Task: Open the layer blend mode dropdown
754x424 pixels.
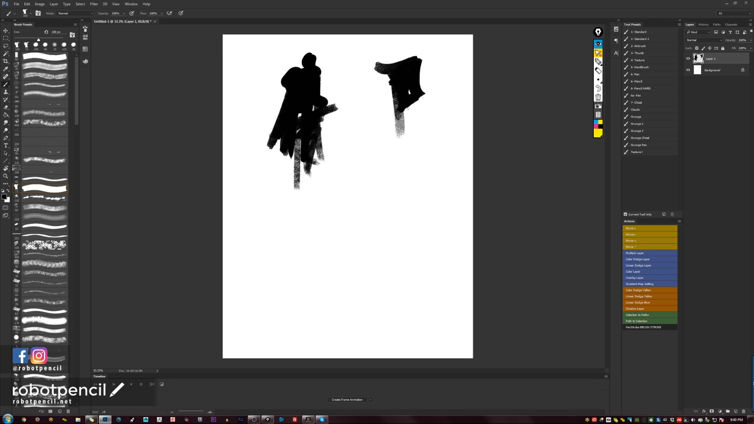Action: (704, 40)
